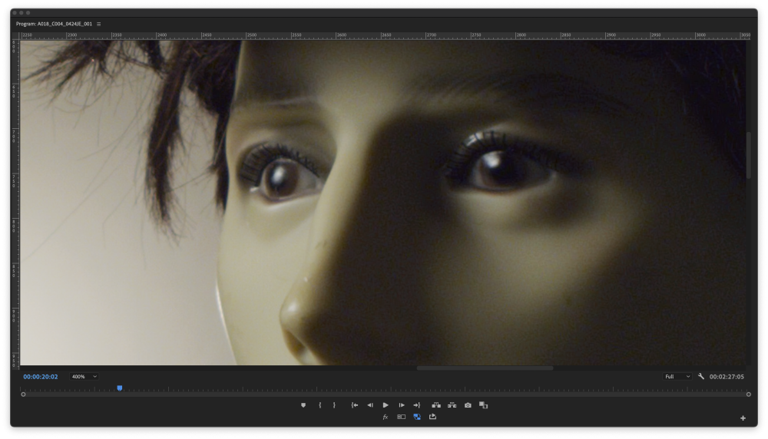Step forward one frame
This screenshot has height=439, width=768.
point(401,405)
